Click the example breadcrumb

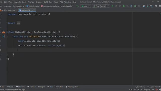click(8, 6)
